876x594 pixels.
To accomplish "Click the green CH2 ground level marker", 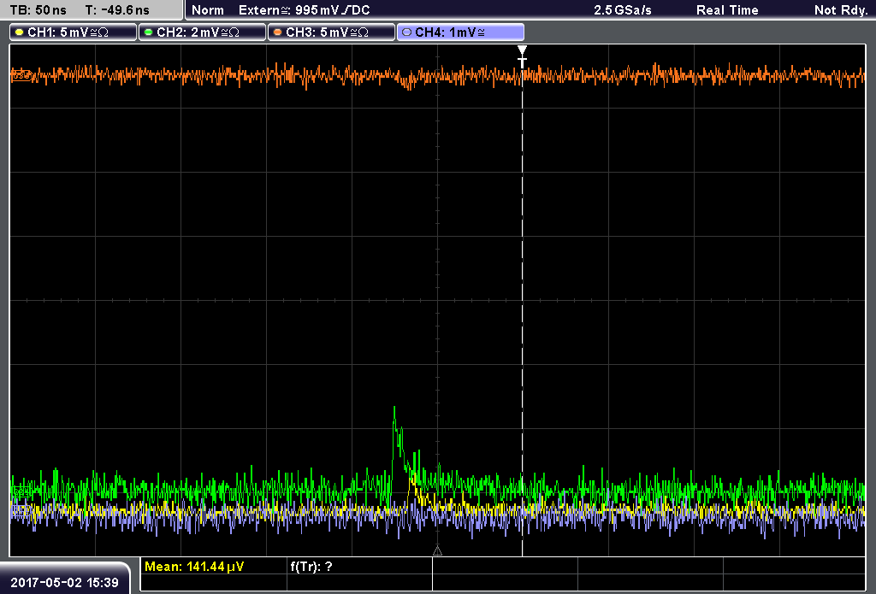I will click(x=21, y=491).
